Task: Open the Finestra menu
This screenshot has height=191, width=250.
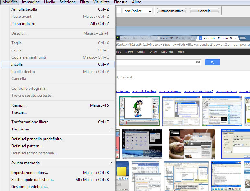Action: [121, 2]
